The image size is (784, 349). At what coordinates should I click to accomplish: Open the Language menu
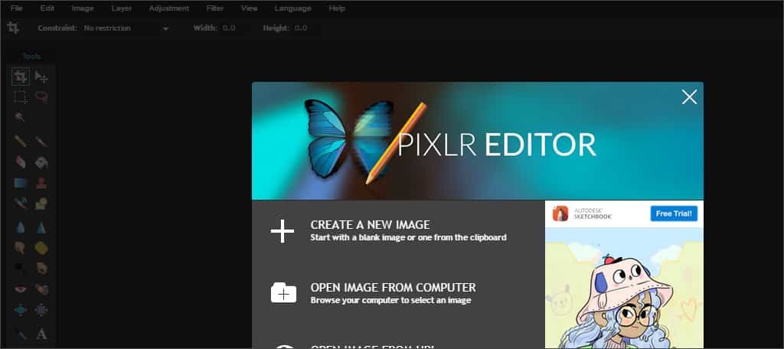(x=292, y=8)
